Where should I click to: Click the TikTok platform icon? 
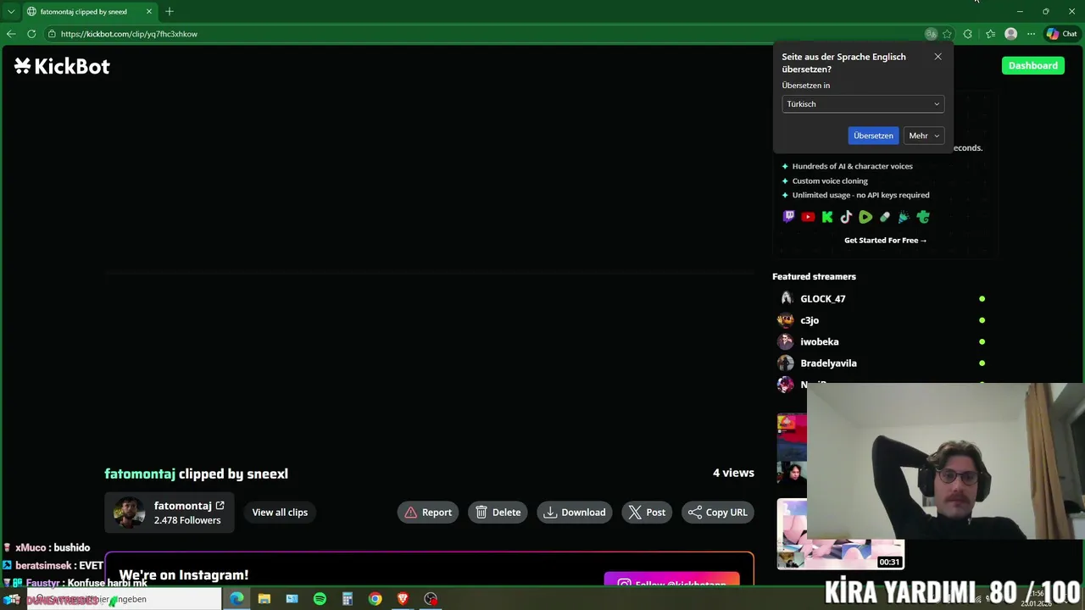tap(846, 217)
